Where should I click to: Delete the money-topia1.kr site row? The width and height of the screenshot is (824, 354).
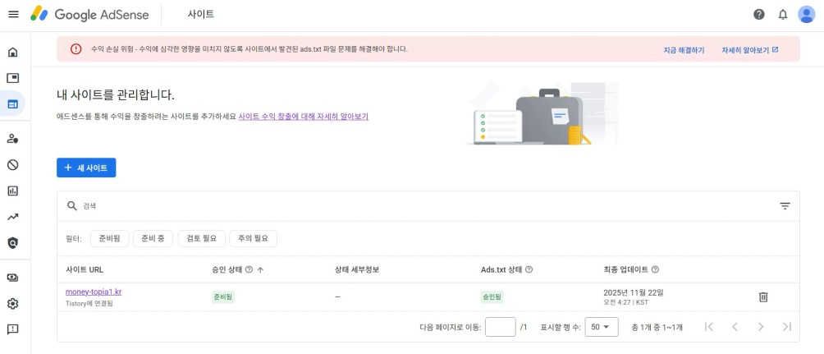pos(762,297)
